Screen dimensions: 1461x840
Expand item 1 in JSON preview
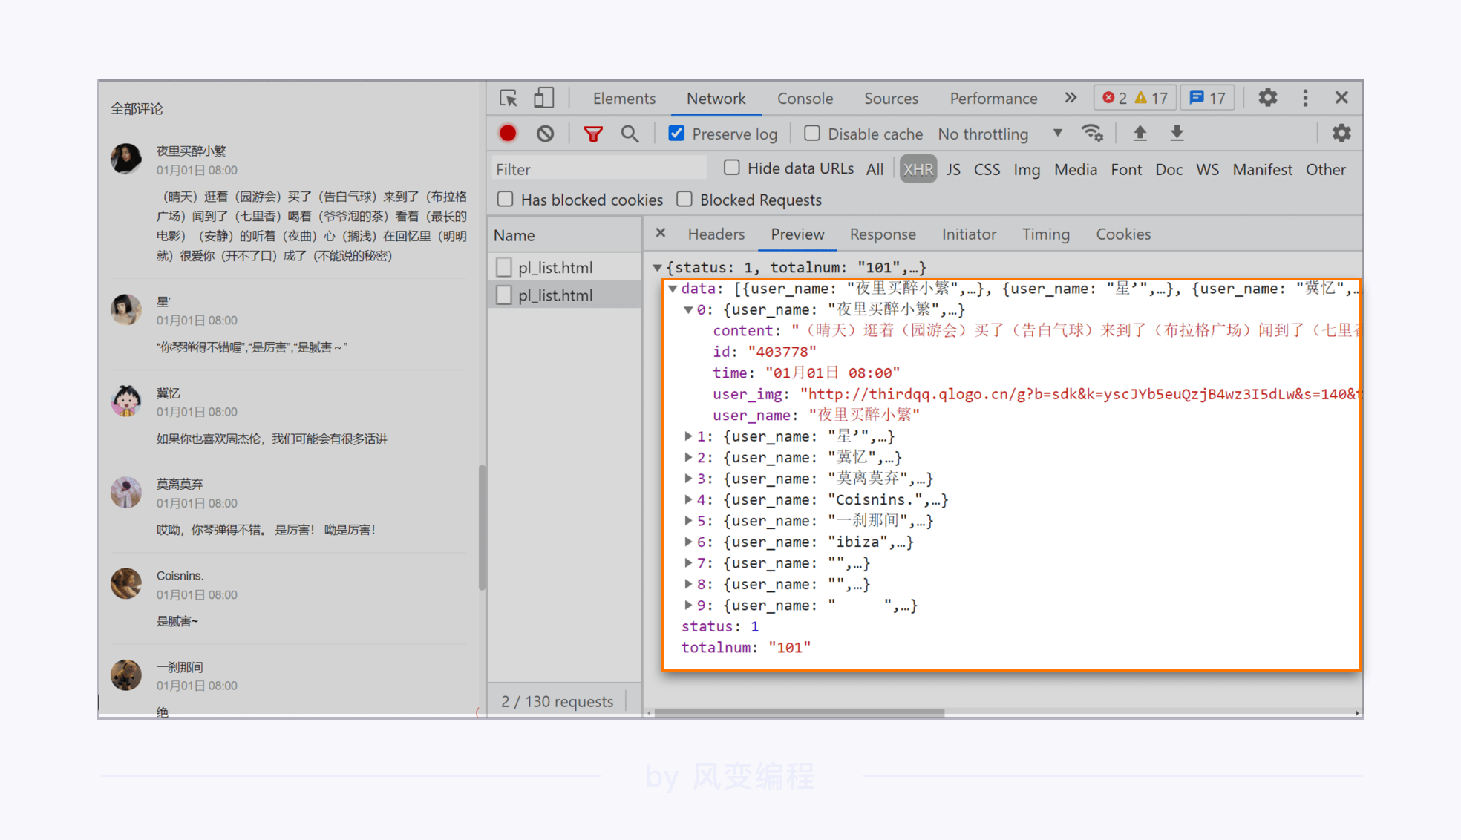click(688, 436)
